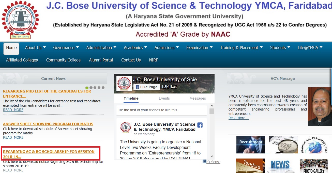The image size is (332, 173).
Task: Click the Facebook feed scroll down arrow
Action: pyautogui.click(x=212, y=156)
